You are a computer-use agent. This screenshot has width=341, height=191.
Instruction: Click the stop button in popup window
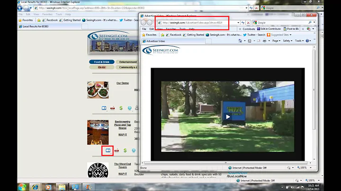pos(248,23)
